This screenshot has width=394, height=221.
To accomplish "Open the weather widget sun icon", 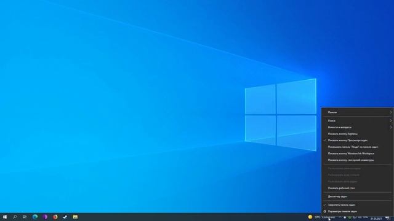I will point(310,217).
